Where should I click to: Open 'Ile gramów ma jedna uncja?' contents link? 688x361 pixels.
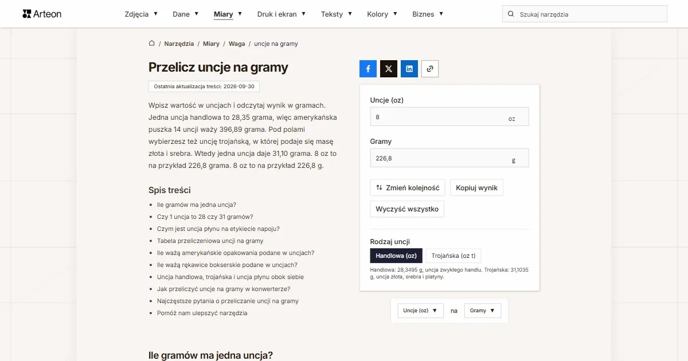pyautogui.click(x=197, y=205)
